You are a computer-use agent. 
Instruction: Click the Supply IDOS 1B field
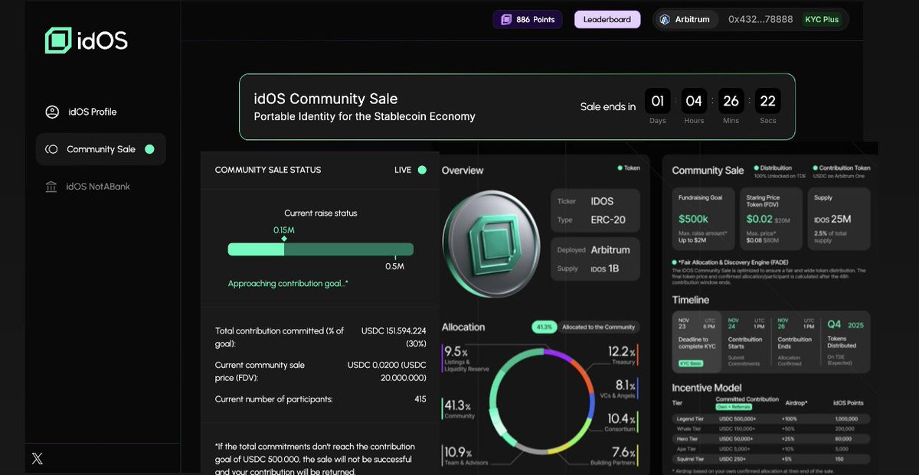597,268
